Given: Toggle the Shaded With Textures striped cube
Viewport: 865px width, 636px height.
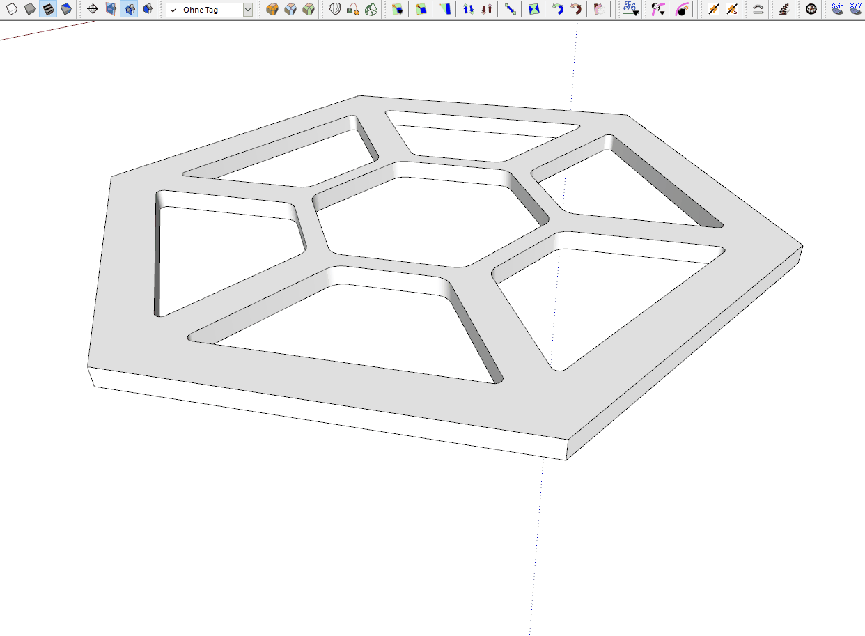Looking at the screenshot, I should pos(48,9).
